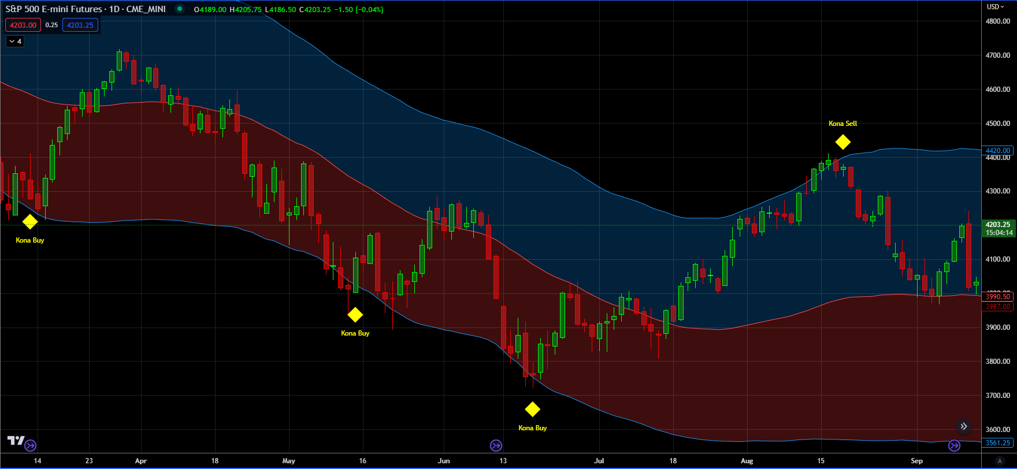Click the green 4203.25 current price label
This screenshot has height=469, width=1017.
coord(998,225)
